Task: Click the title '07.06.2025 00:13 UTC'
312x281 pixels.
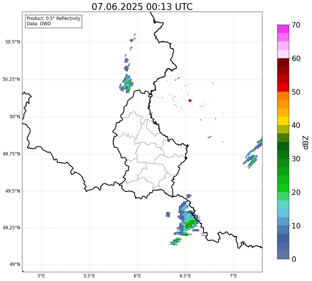Action: coord(142,6)
